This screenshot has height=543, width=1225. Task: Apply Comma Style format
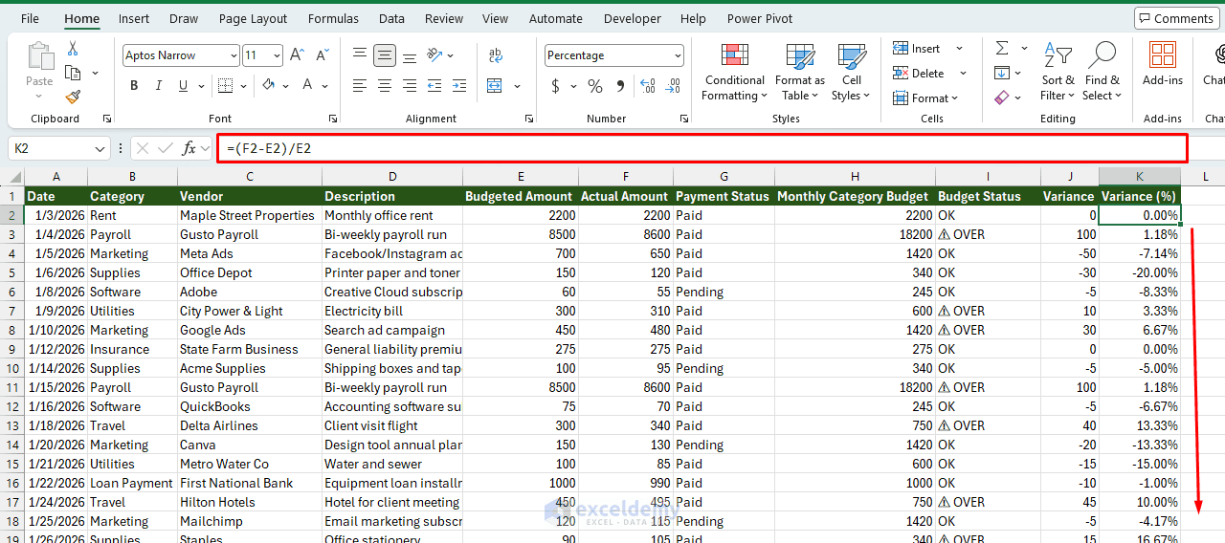point(620,86)
